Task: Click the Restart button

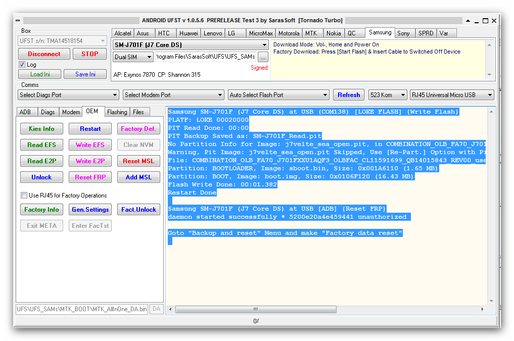Action: [90, 128]
